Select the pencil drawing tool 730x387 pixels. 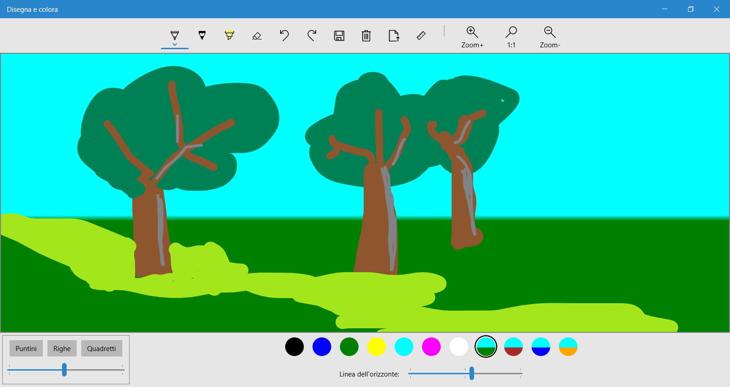202,36
